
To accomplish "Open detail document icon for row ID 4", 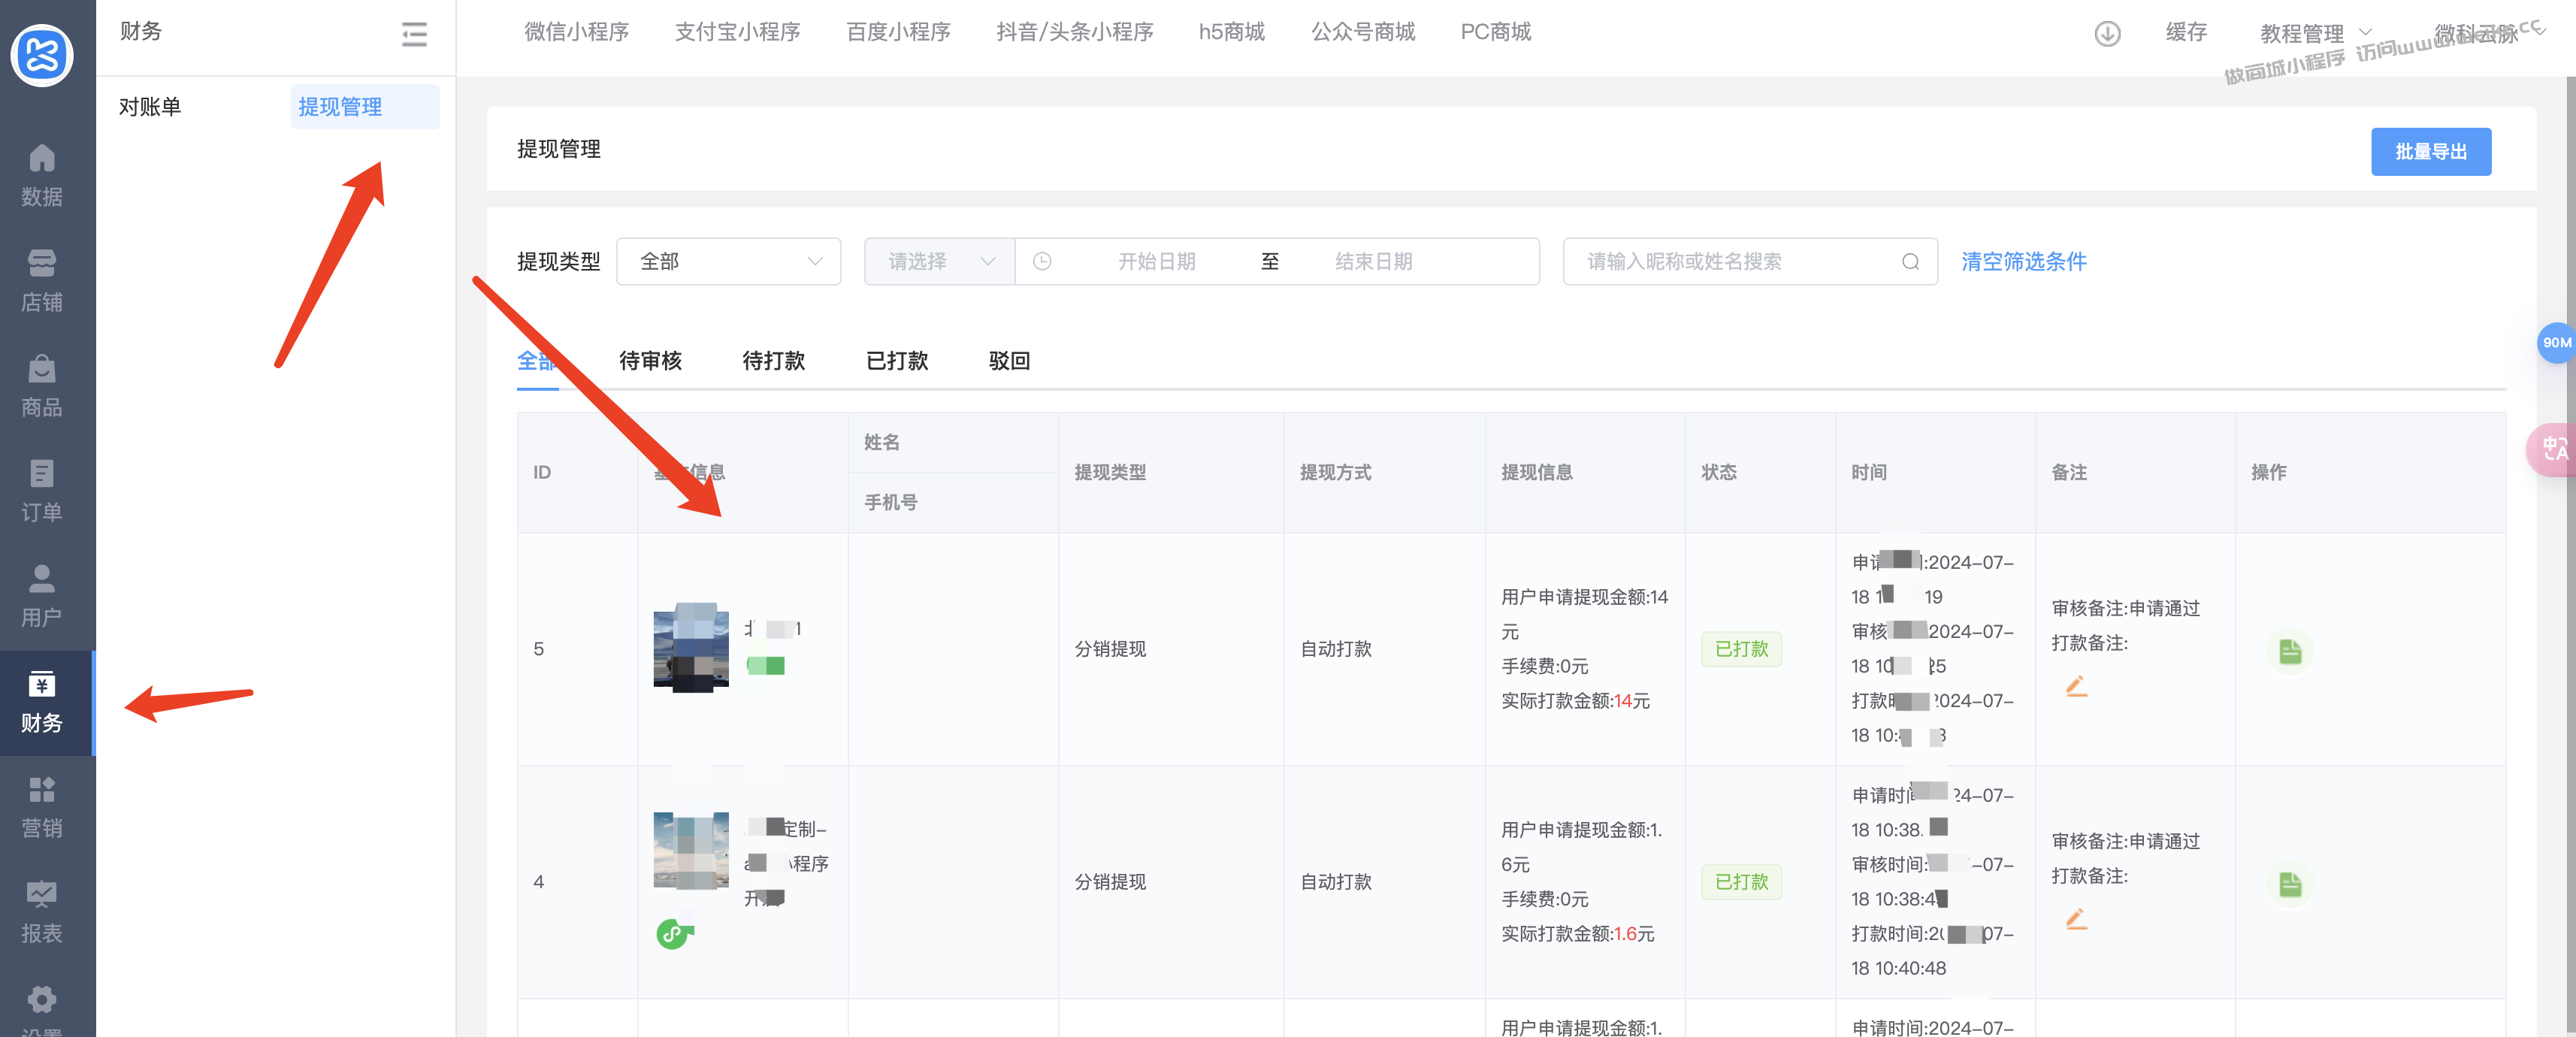I will [x=2290, y=884].
